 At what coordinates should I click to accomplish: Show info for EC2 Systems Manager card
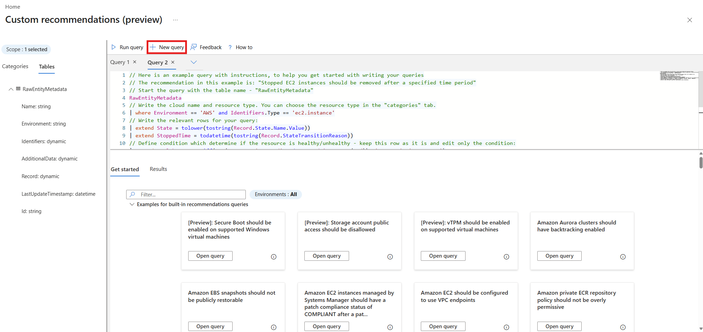point(390,327)
